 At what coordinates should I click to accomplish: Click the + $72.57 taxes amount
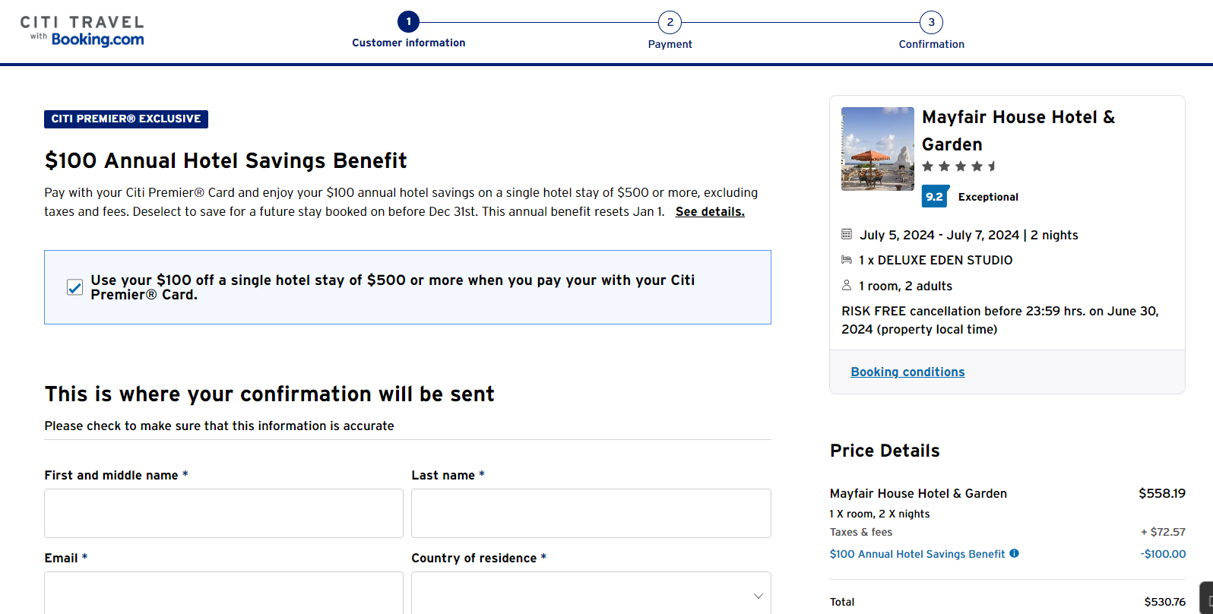(x=1163, y=532)
